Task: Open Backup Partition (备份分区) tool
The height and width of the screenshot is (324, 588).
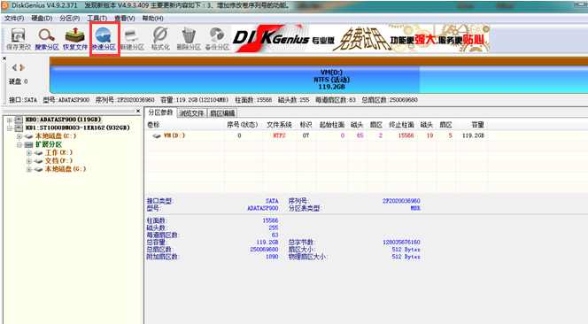Action: pos(217,39)
